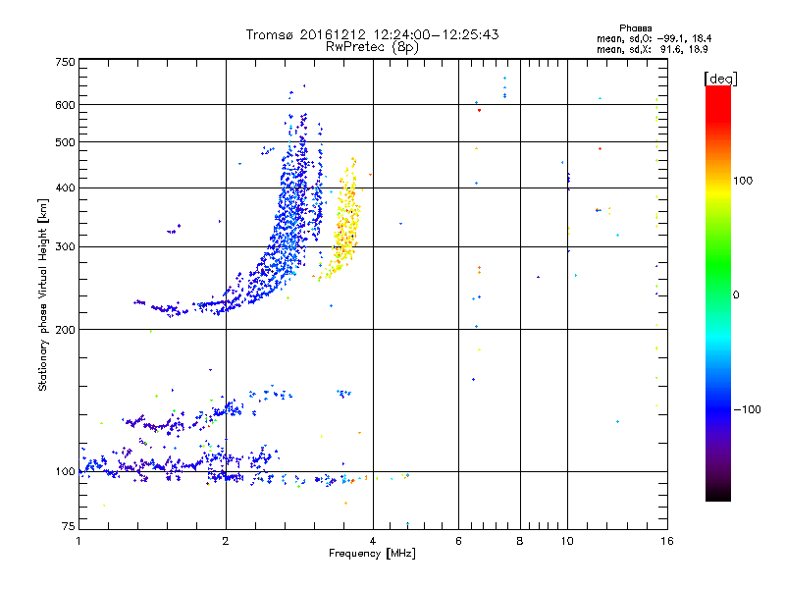Click the black bottom end of the colorbar
The height and width of the screenshot is (589, 785).
[718, 494]
